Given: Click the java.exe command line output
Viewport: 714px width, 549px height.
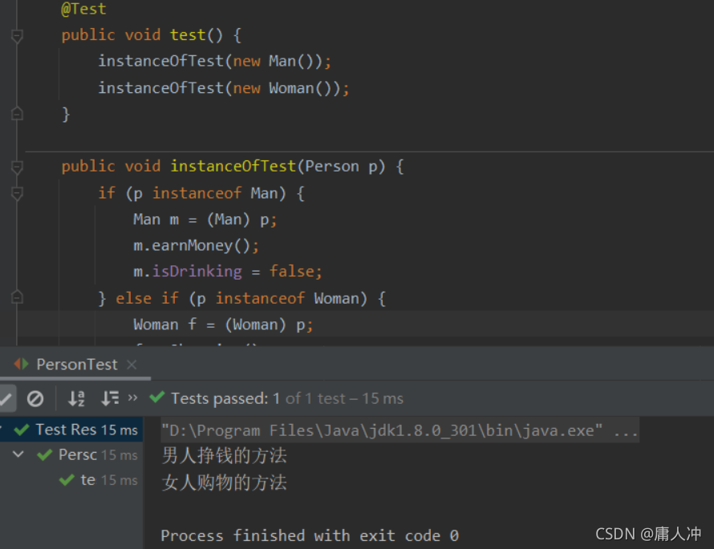Looking at the screenshot, I should (x=400, y=430).
